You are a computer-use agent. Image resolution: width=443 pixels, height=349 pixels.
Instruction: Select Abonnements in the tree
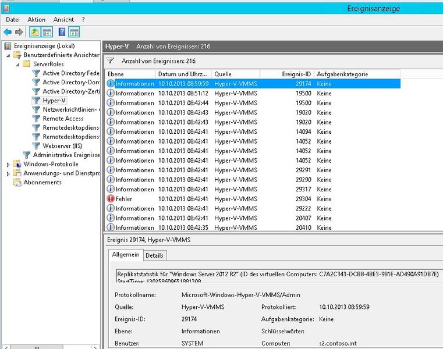(x=42, y=182)
